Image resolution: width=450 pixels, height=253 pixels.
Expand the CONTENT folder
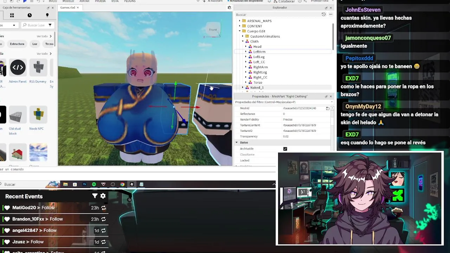[240, 26]
